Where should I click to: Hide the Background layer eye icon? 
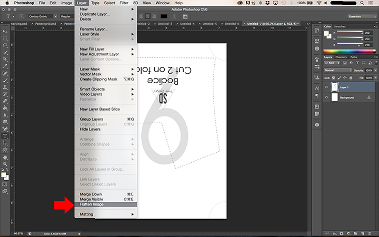(x=326, y=97)
